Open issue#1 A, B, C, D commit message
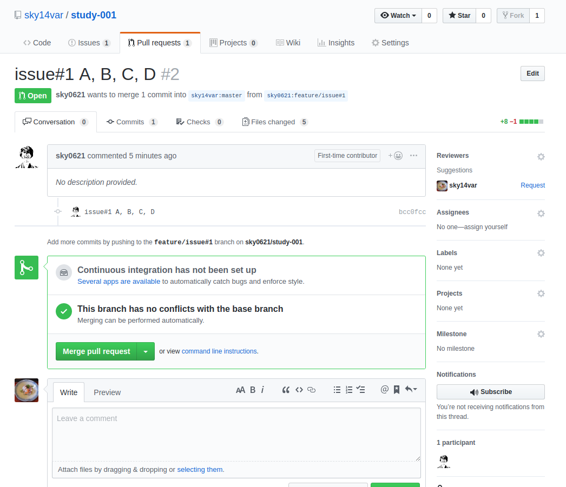Screen dimensions: 566x487 [120, 212]
